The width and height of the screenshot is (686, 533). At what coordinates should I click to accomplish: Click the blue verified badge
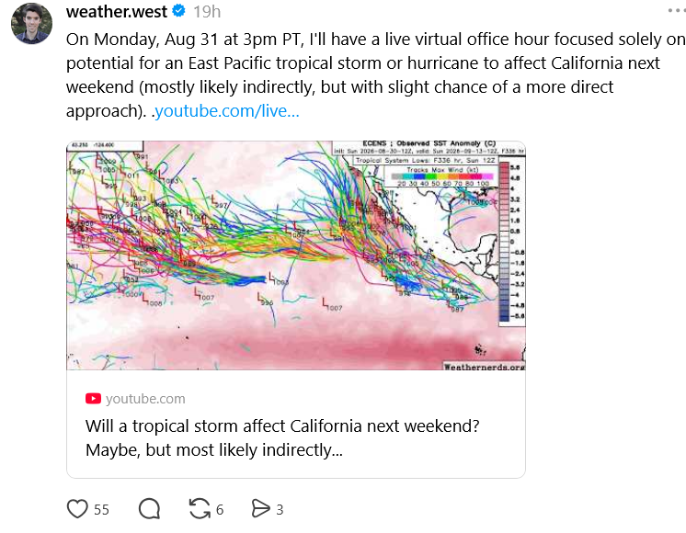pyautogui.click(x=179, y=10)
